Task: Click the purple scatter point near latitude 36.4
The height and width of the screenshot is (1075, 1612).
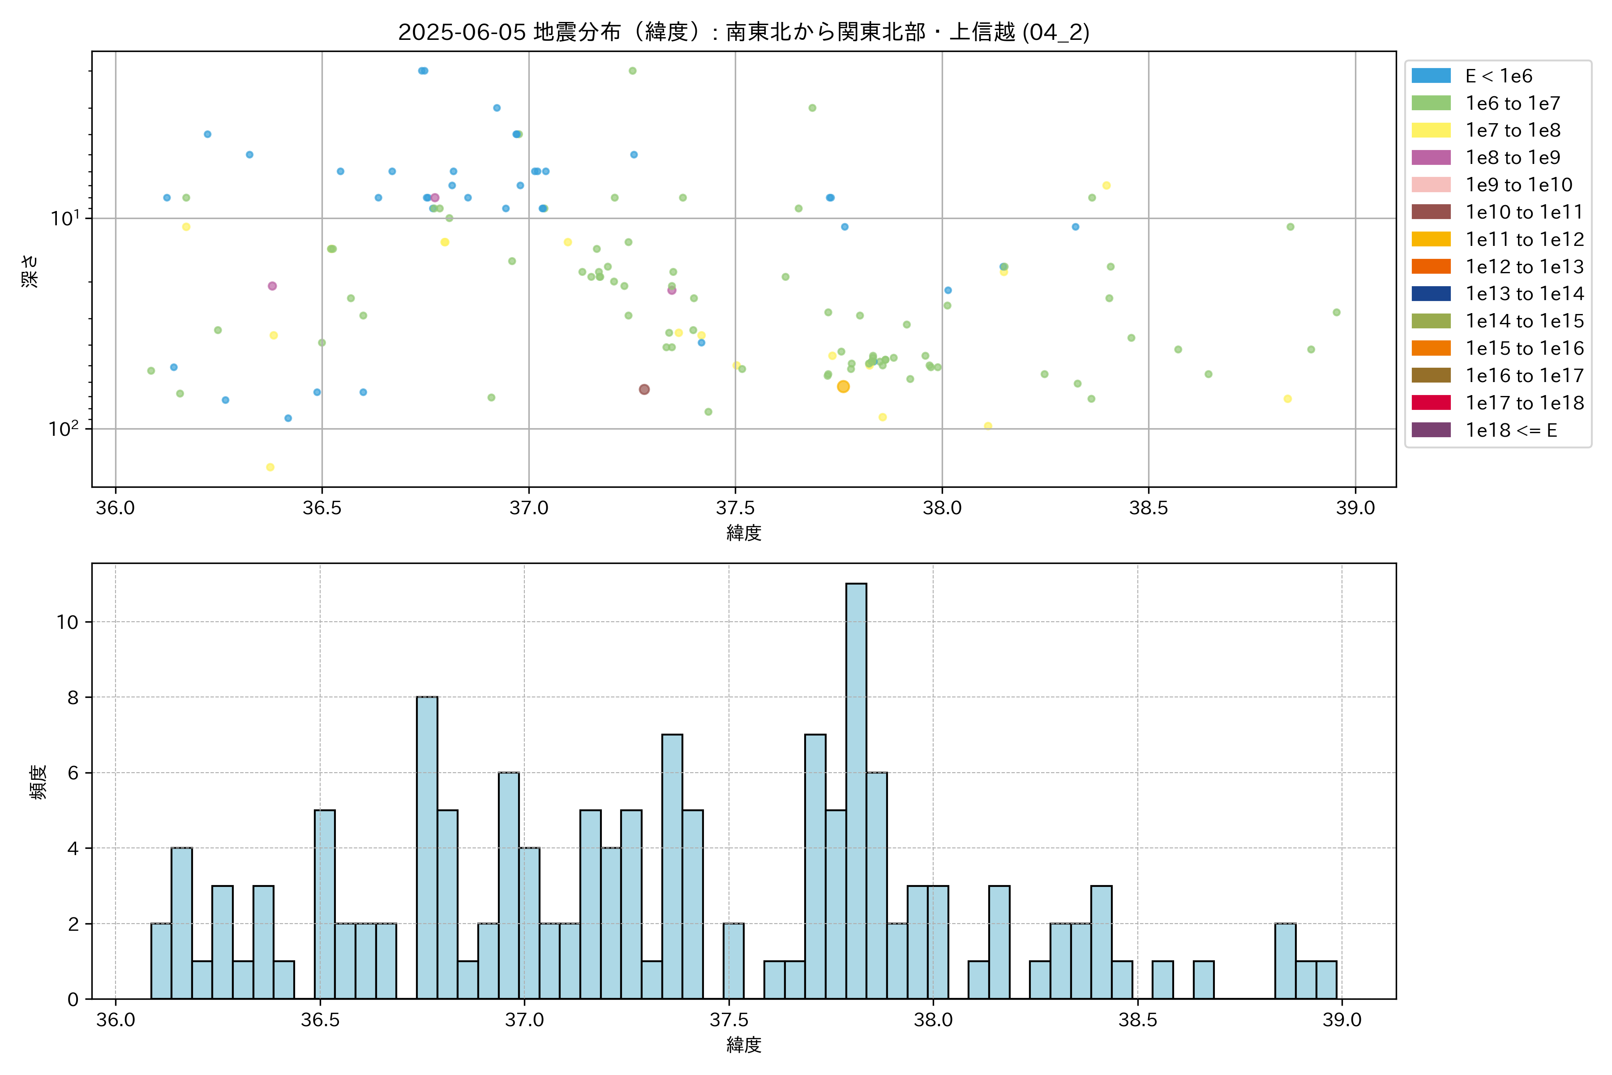Action: pyautogui.click(x=272, y=286)
